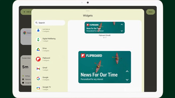This screenshot has height=98, width=175.
Task: Select the Flipboard (Small) widget preview
Action: click(104, 27)
